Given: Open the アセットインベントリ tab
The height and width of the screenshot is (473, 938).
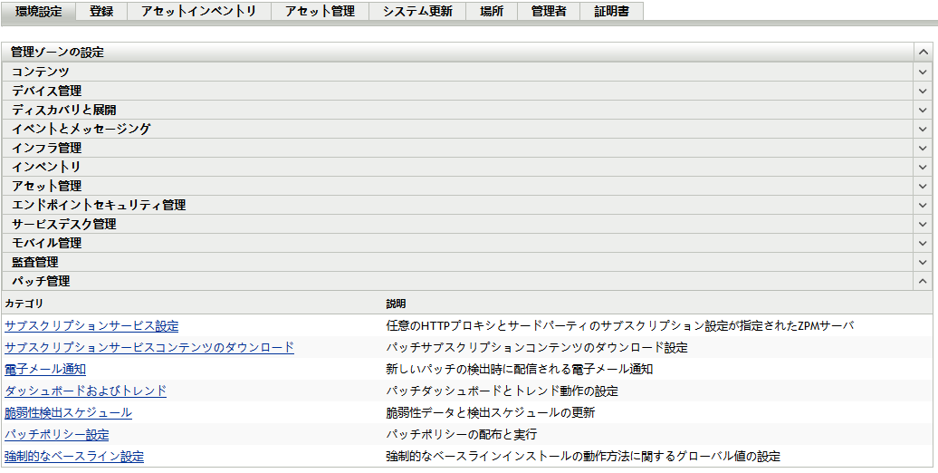Looking at the screenshot, I should (198, 12).
